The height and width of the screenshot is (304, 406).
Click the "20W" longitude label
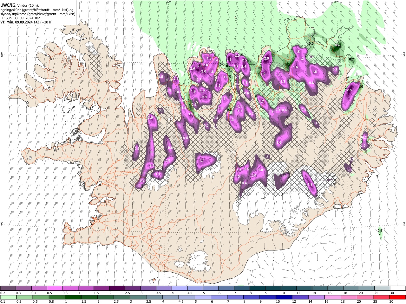(x=169, y=2)
